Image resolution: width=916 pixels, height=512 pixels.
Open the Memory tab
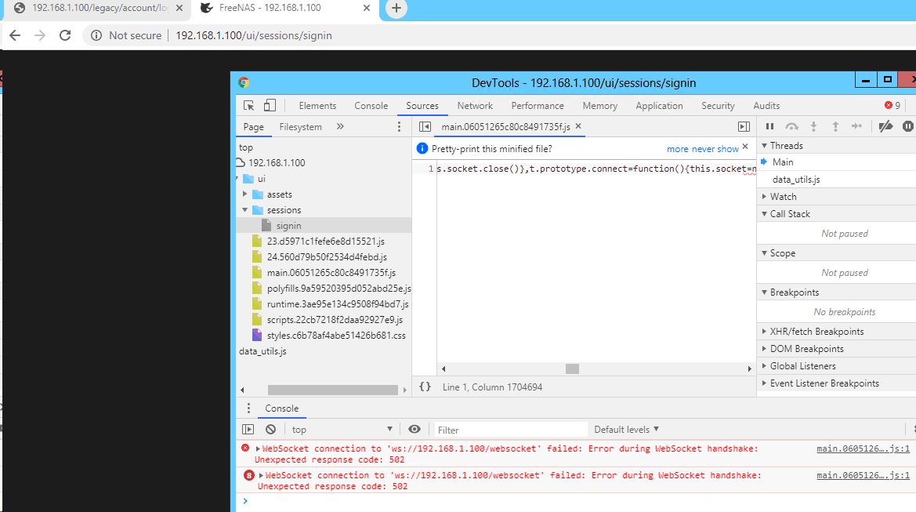pyautogui.click(x=600, y=106)
